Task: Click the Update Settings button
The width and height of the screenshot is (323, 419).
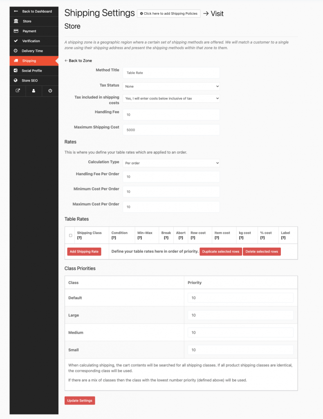Action: [80, 401]
